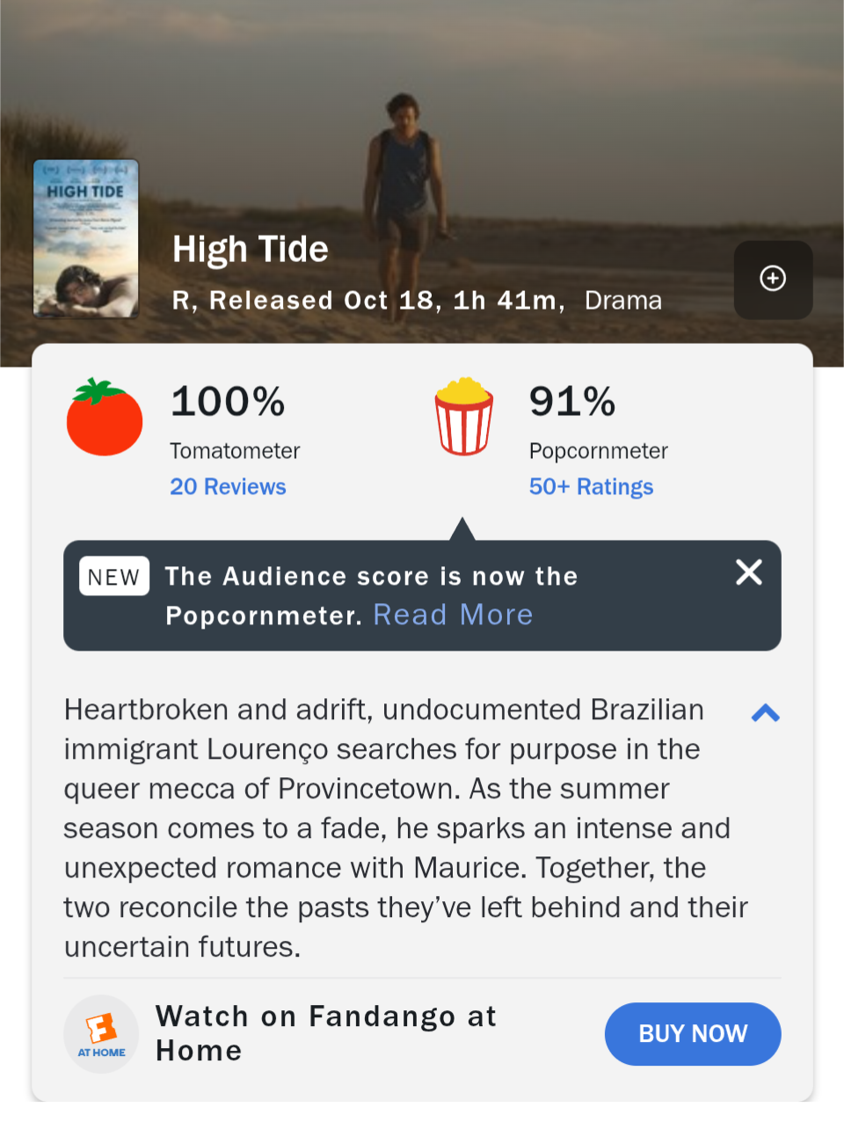Dismiss the Popcornmeter notice with X
Image resolution: width=844 pixels, height=1122 pixels.
point(749,572)
